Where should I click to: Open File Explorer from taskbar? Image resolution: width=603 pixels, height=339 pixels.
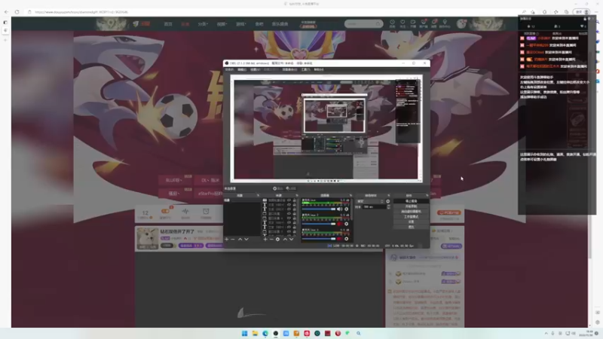(255, 333)
